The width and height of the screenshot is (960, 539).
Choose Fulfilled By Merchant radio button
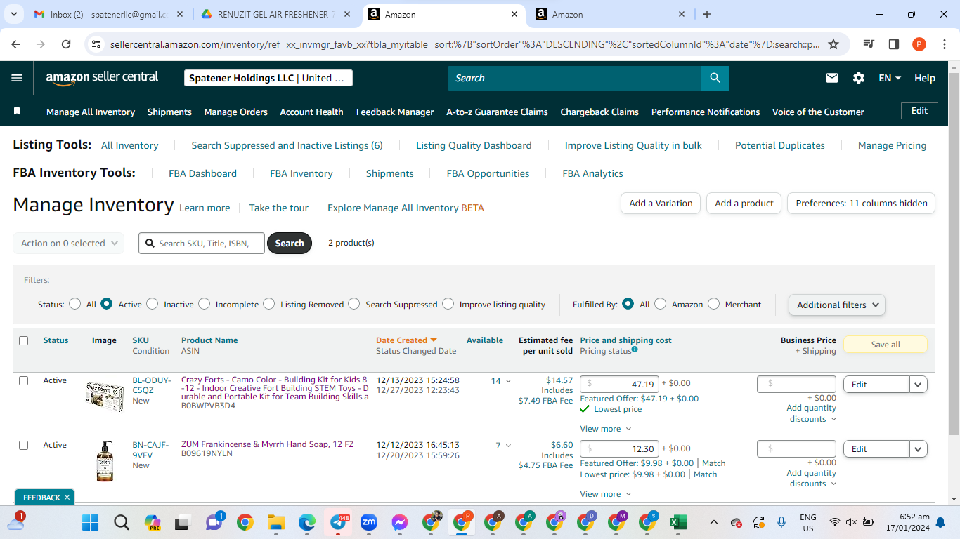714,304
